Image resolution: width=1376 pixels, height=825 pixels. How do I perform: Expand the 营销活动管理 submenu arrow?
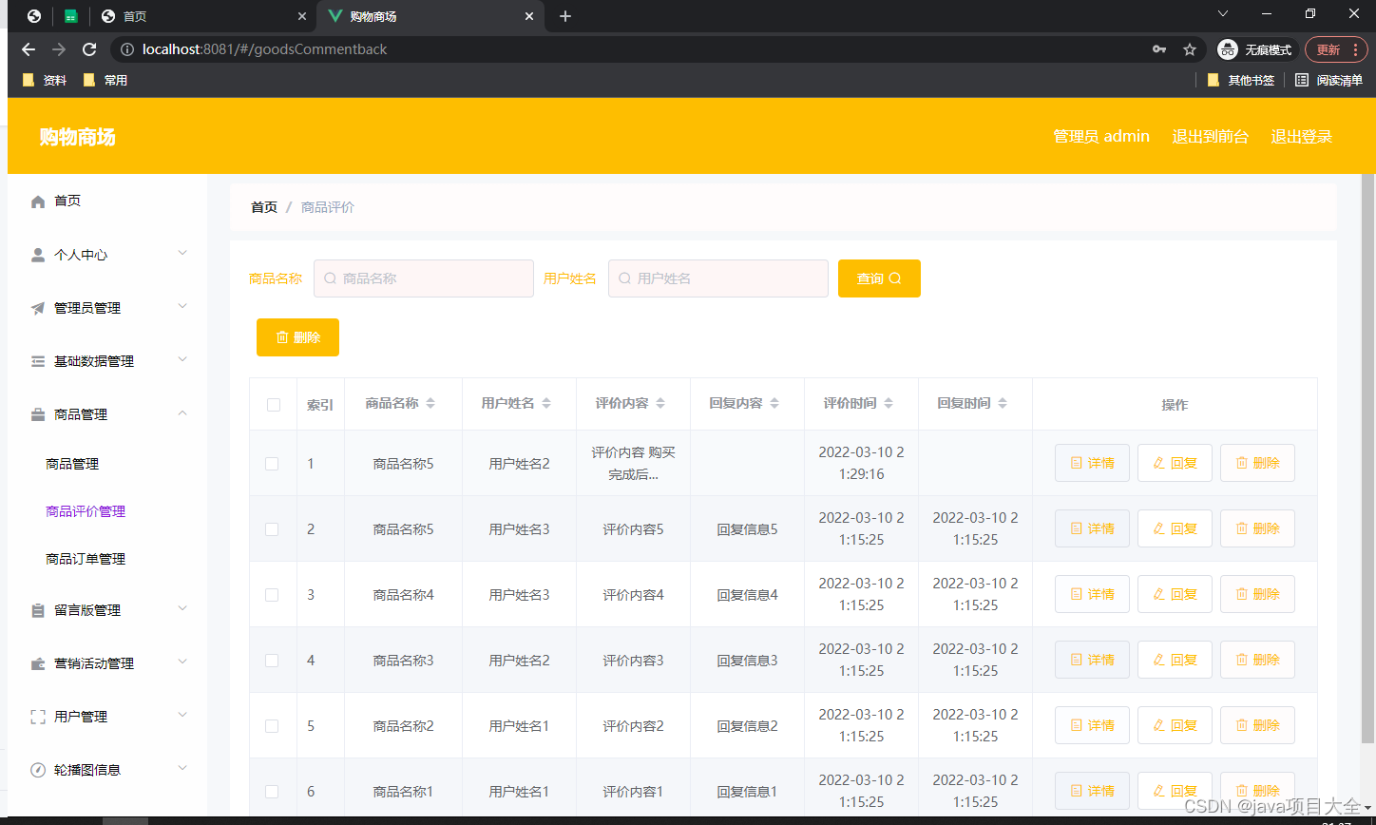(x=183, y=662)
